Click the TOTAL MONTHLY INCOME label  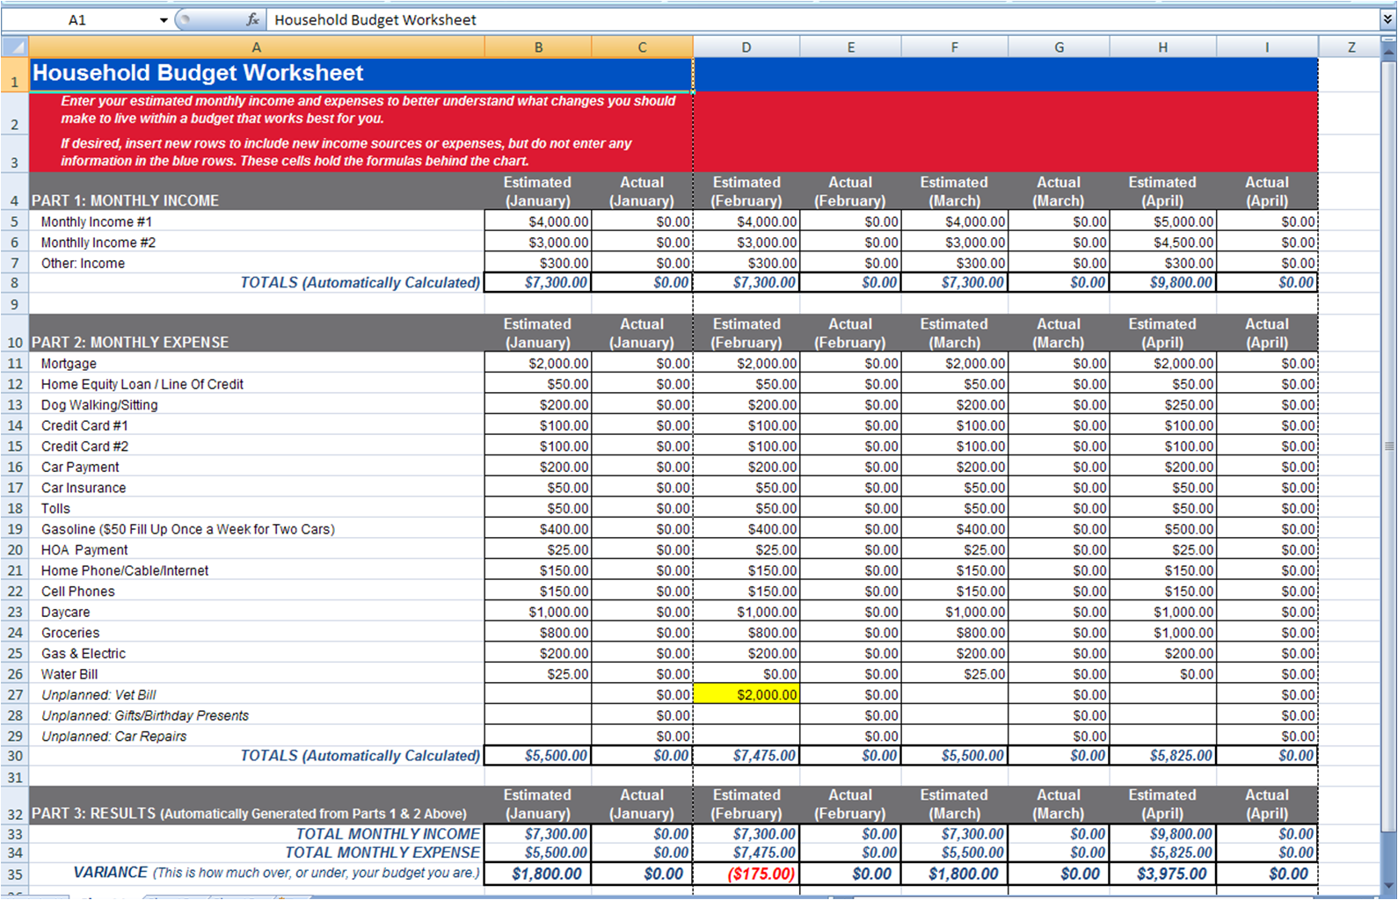point(388,833)
